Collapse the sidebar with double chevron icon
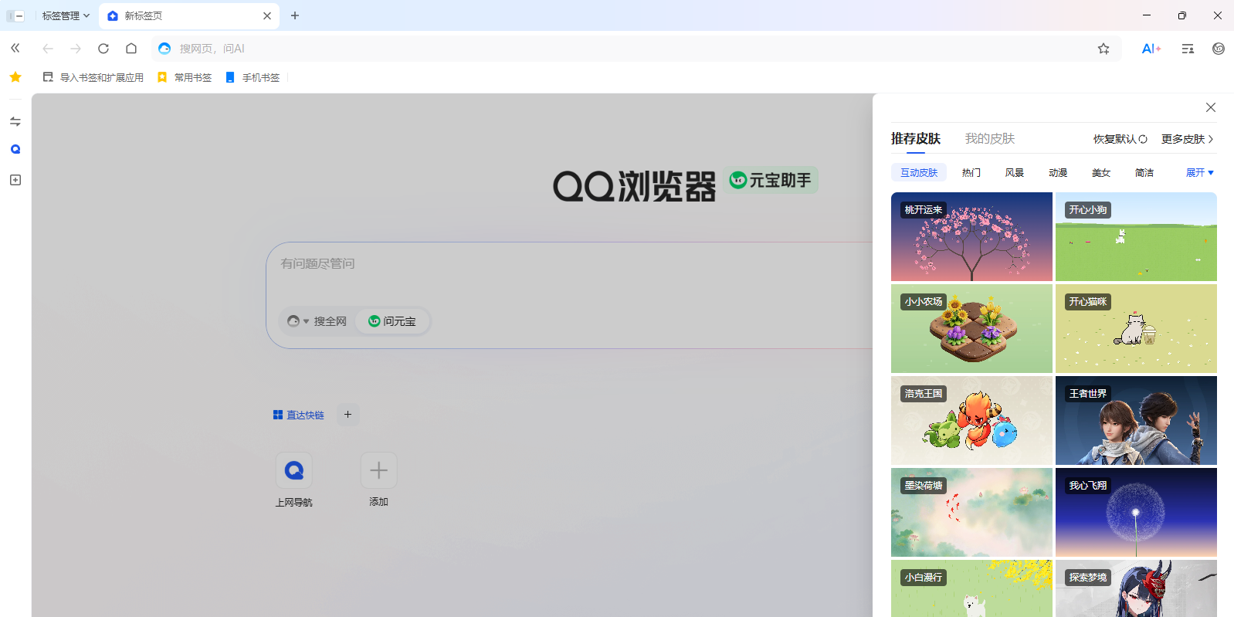The height and width of the screenshot is (617, 1234). [x=15, y=48]
